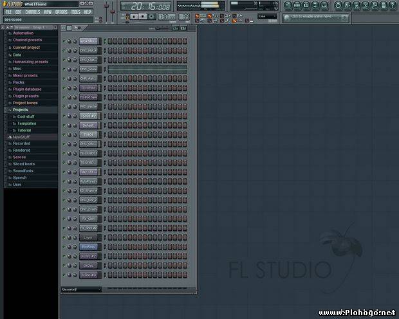Click the save-style icon after the undo icon
This screenshot has width=399, height=319.
pyautogui.click(x=347, y=5)
